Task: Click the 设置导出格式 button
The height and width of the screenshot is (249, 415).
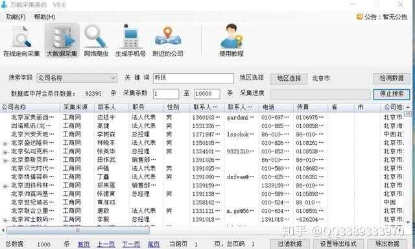Action: point(338,244)
